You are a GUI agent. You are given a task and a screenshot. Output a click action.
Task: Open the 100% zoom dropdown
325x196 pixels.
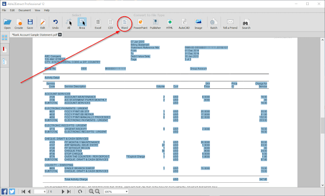[116, 191]
